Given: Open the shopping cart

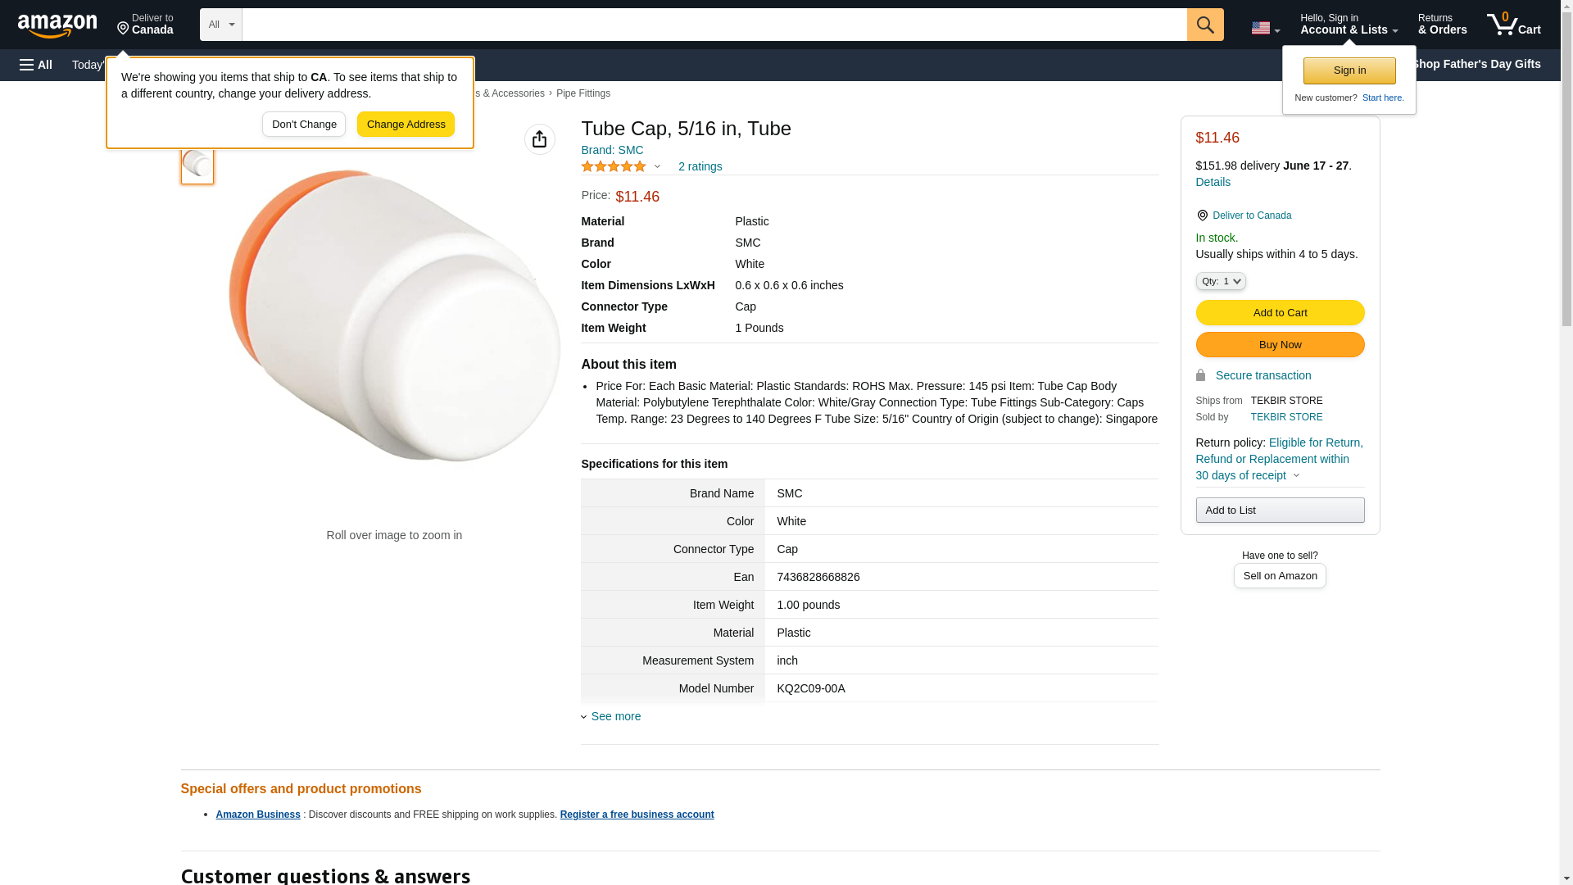Looking at the screenshot, I should 1513,25.
